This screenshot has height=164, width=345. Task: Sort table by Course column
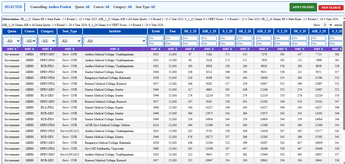pyautogui.click(x=29, y=49)
